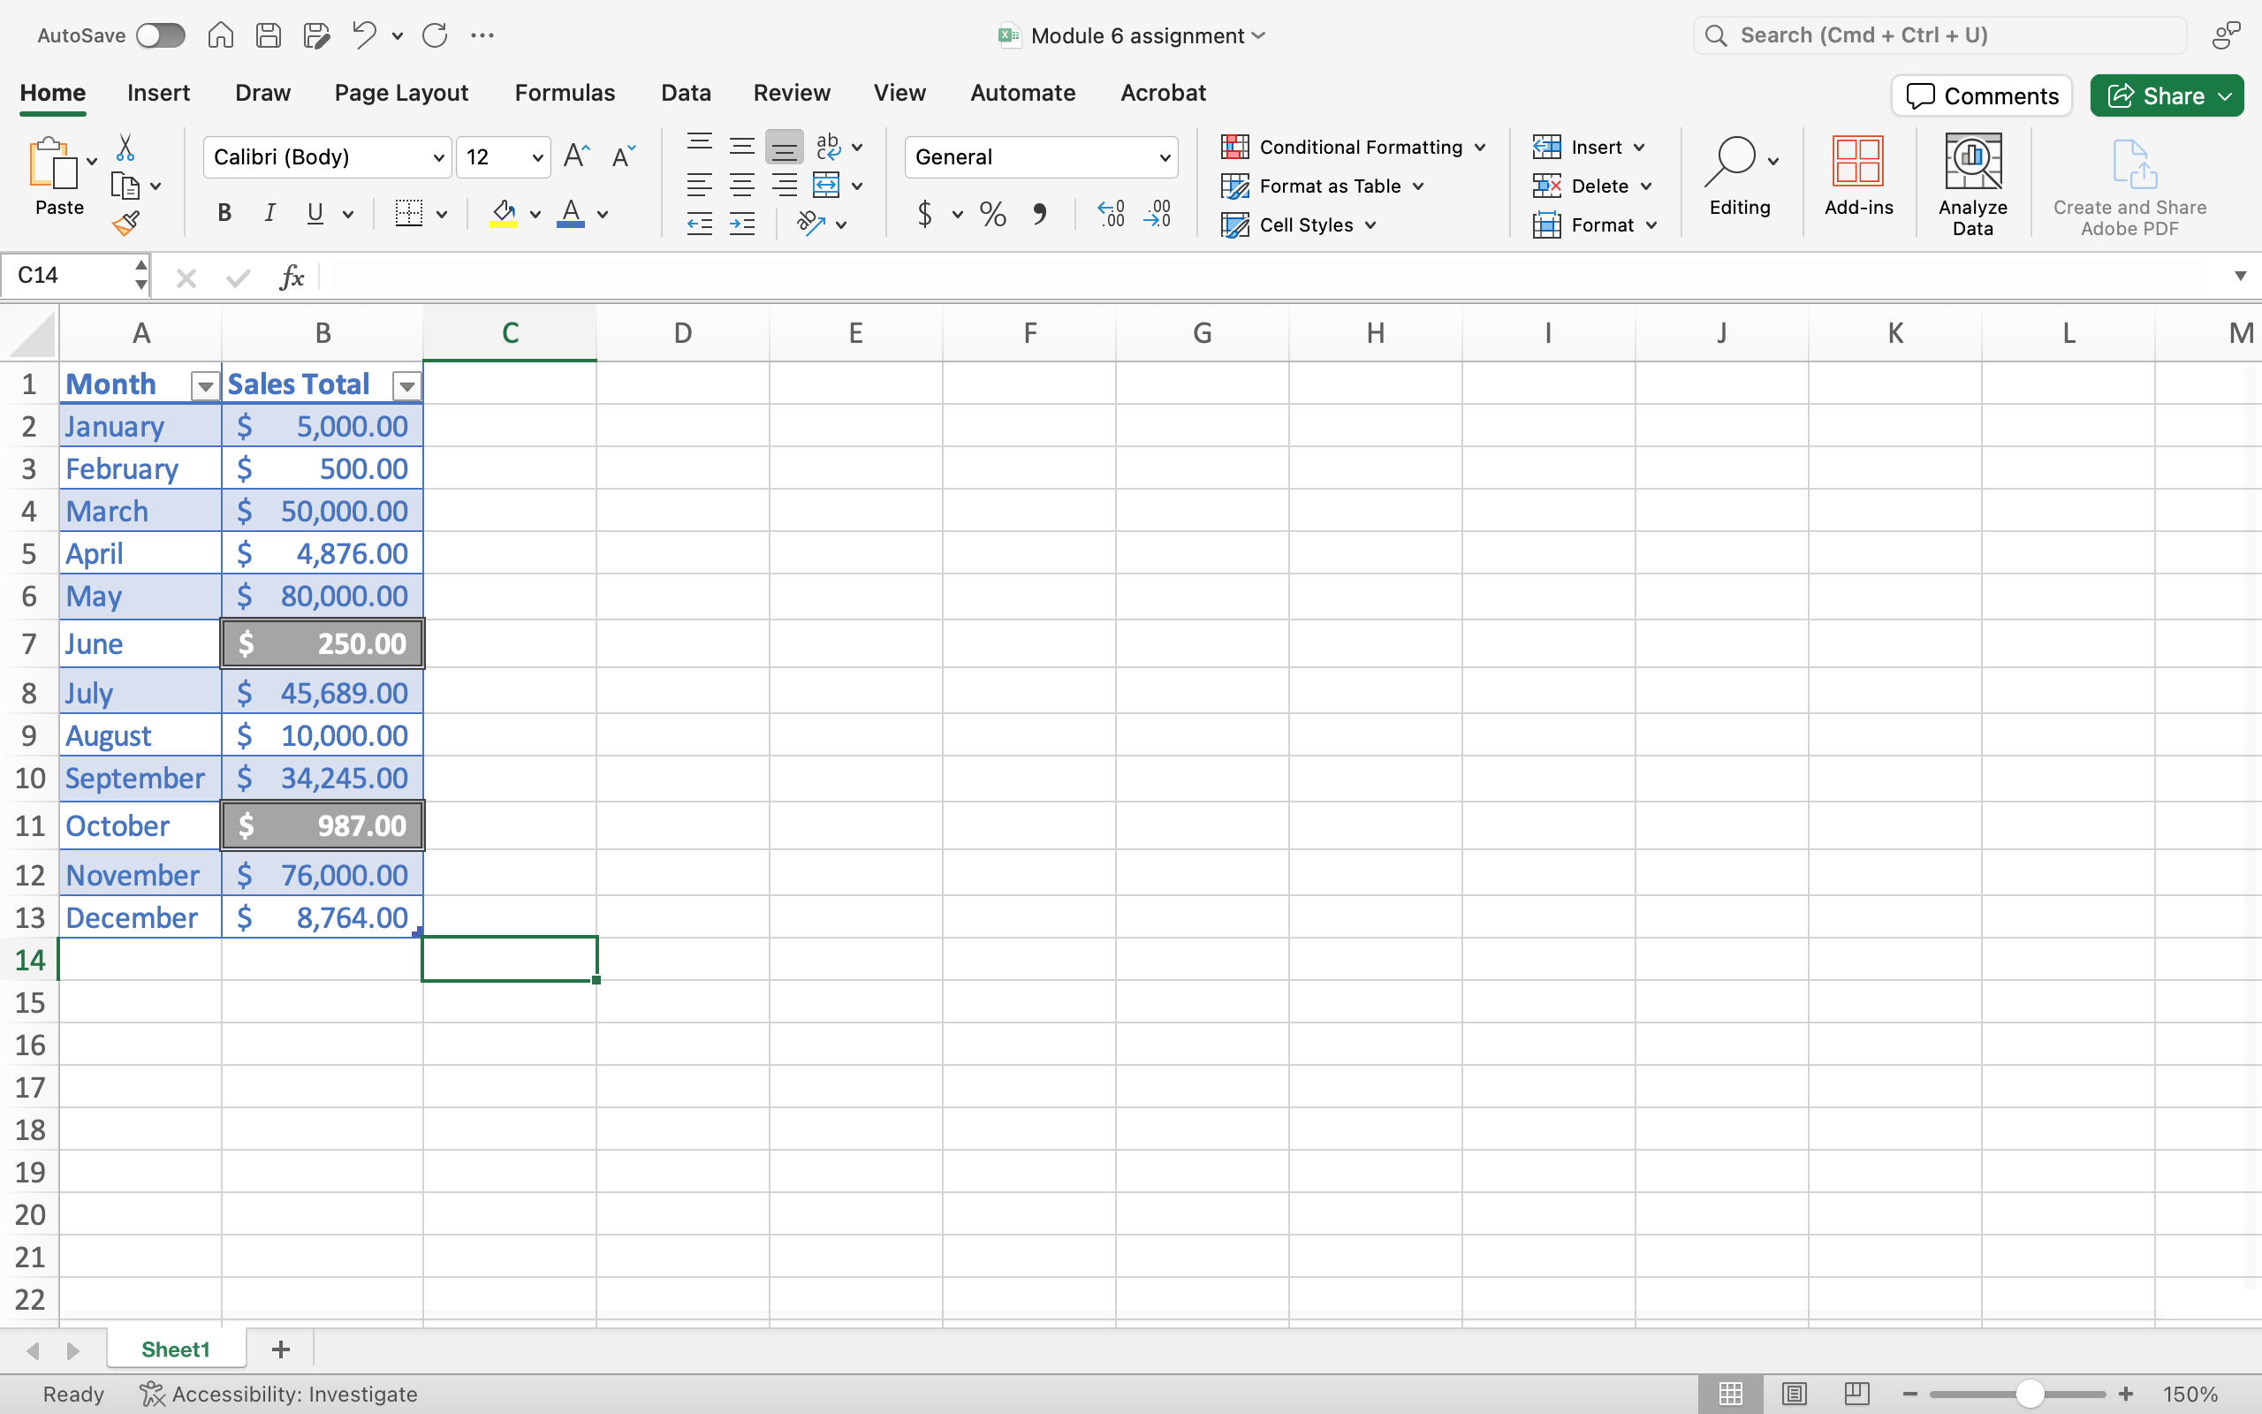This screenshot has height=1414, width=2262.
Task: Click the Insert Function fx icon
Action: [292, 277]
